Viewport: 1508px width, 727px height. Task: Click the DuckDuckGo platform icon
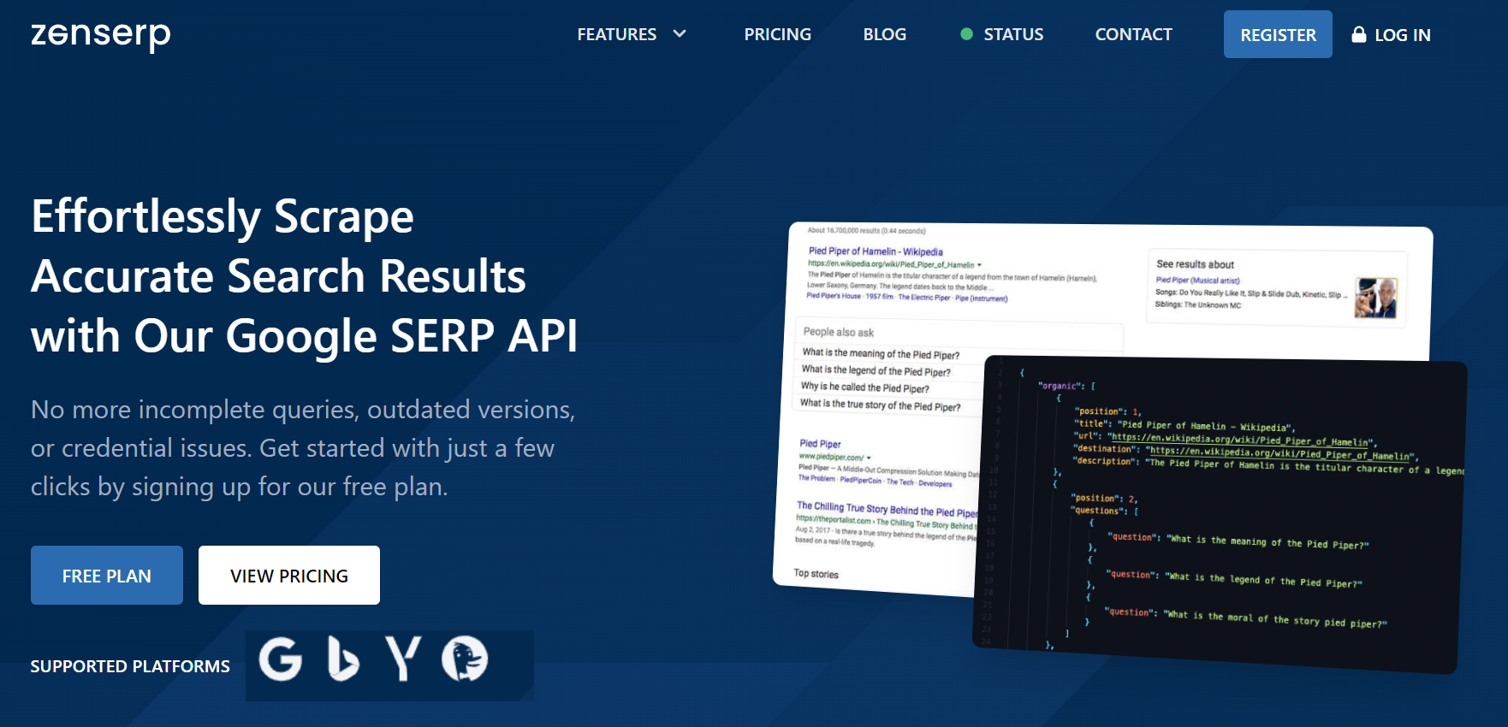pos(465,659)
